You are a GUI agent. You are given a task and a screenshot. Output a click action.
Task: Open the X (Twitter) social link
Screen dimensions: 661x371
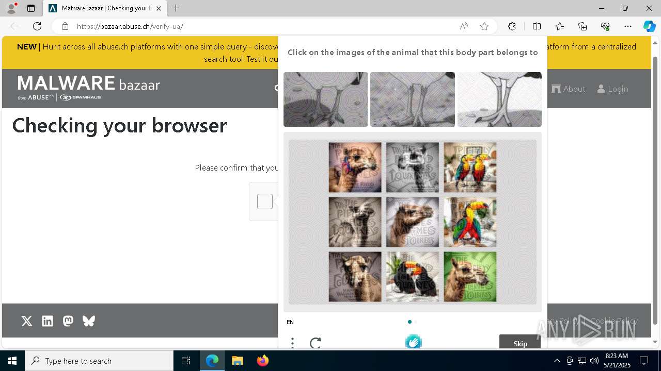27,321
